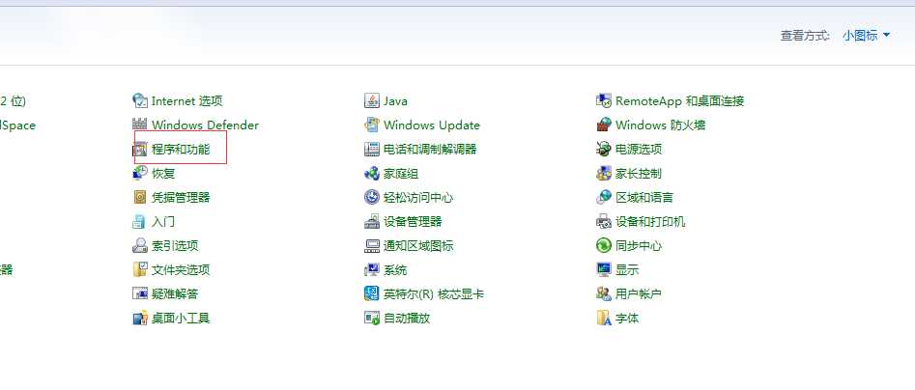Click the 同步中心 green sync icon
Screen dimensions: 915x390
(x=603, y=245)
